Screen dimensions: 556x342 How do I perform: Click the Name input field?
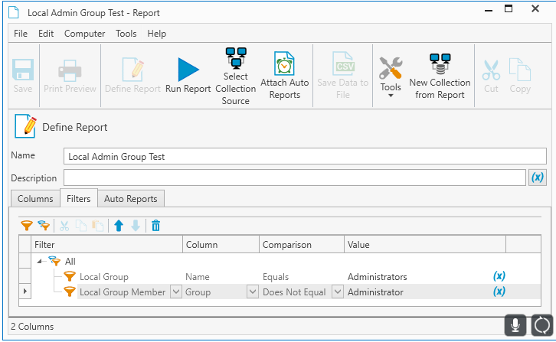click(x=305, y=156)
